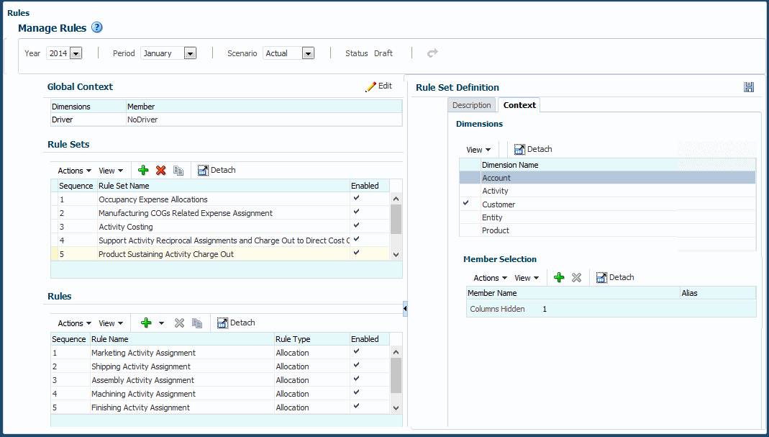Image resolution: width=769 pixels, height=437 pixels.
Task: Click the pencil Edit icon in Global Context
Action: pyautogui.click(x=370, y=87)
